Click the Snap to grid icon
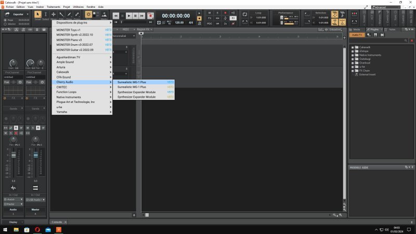Viewport: 416px width, 234px height. [88, 15]
